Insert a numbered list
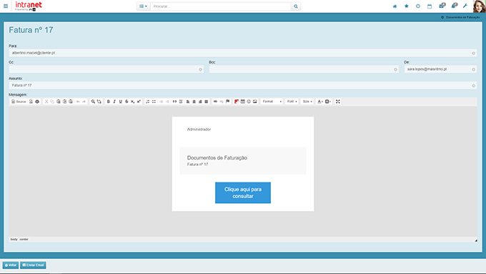The width and height of the screenshot is (486, 274). [x=147, y=102]
